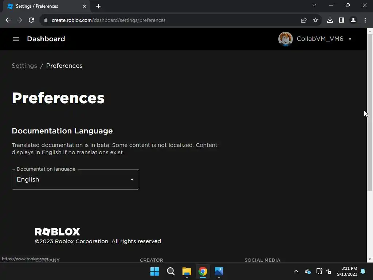
Task: Go forward in browser history
Action: coord(20,20)
